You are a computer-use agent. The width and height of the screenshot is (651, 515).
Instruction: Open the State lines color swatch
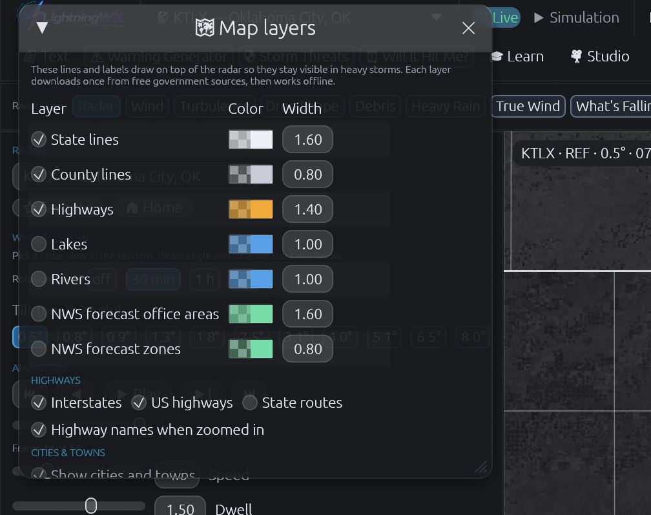tap(251, 140)
